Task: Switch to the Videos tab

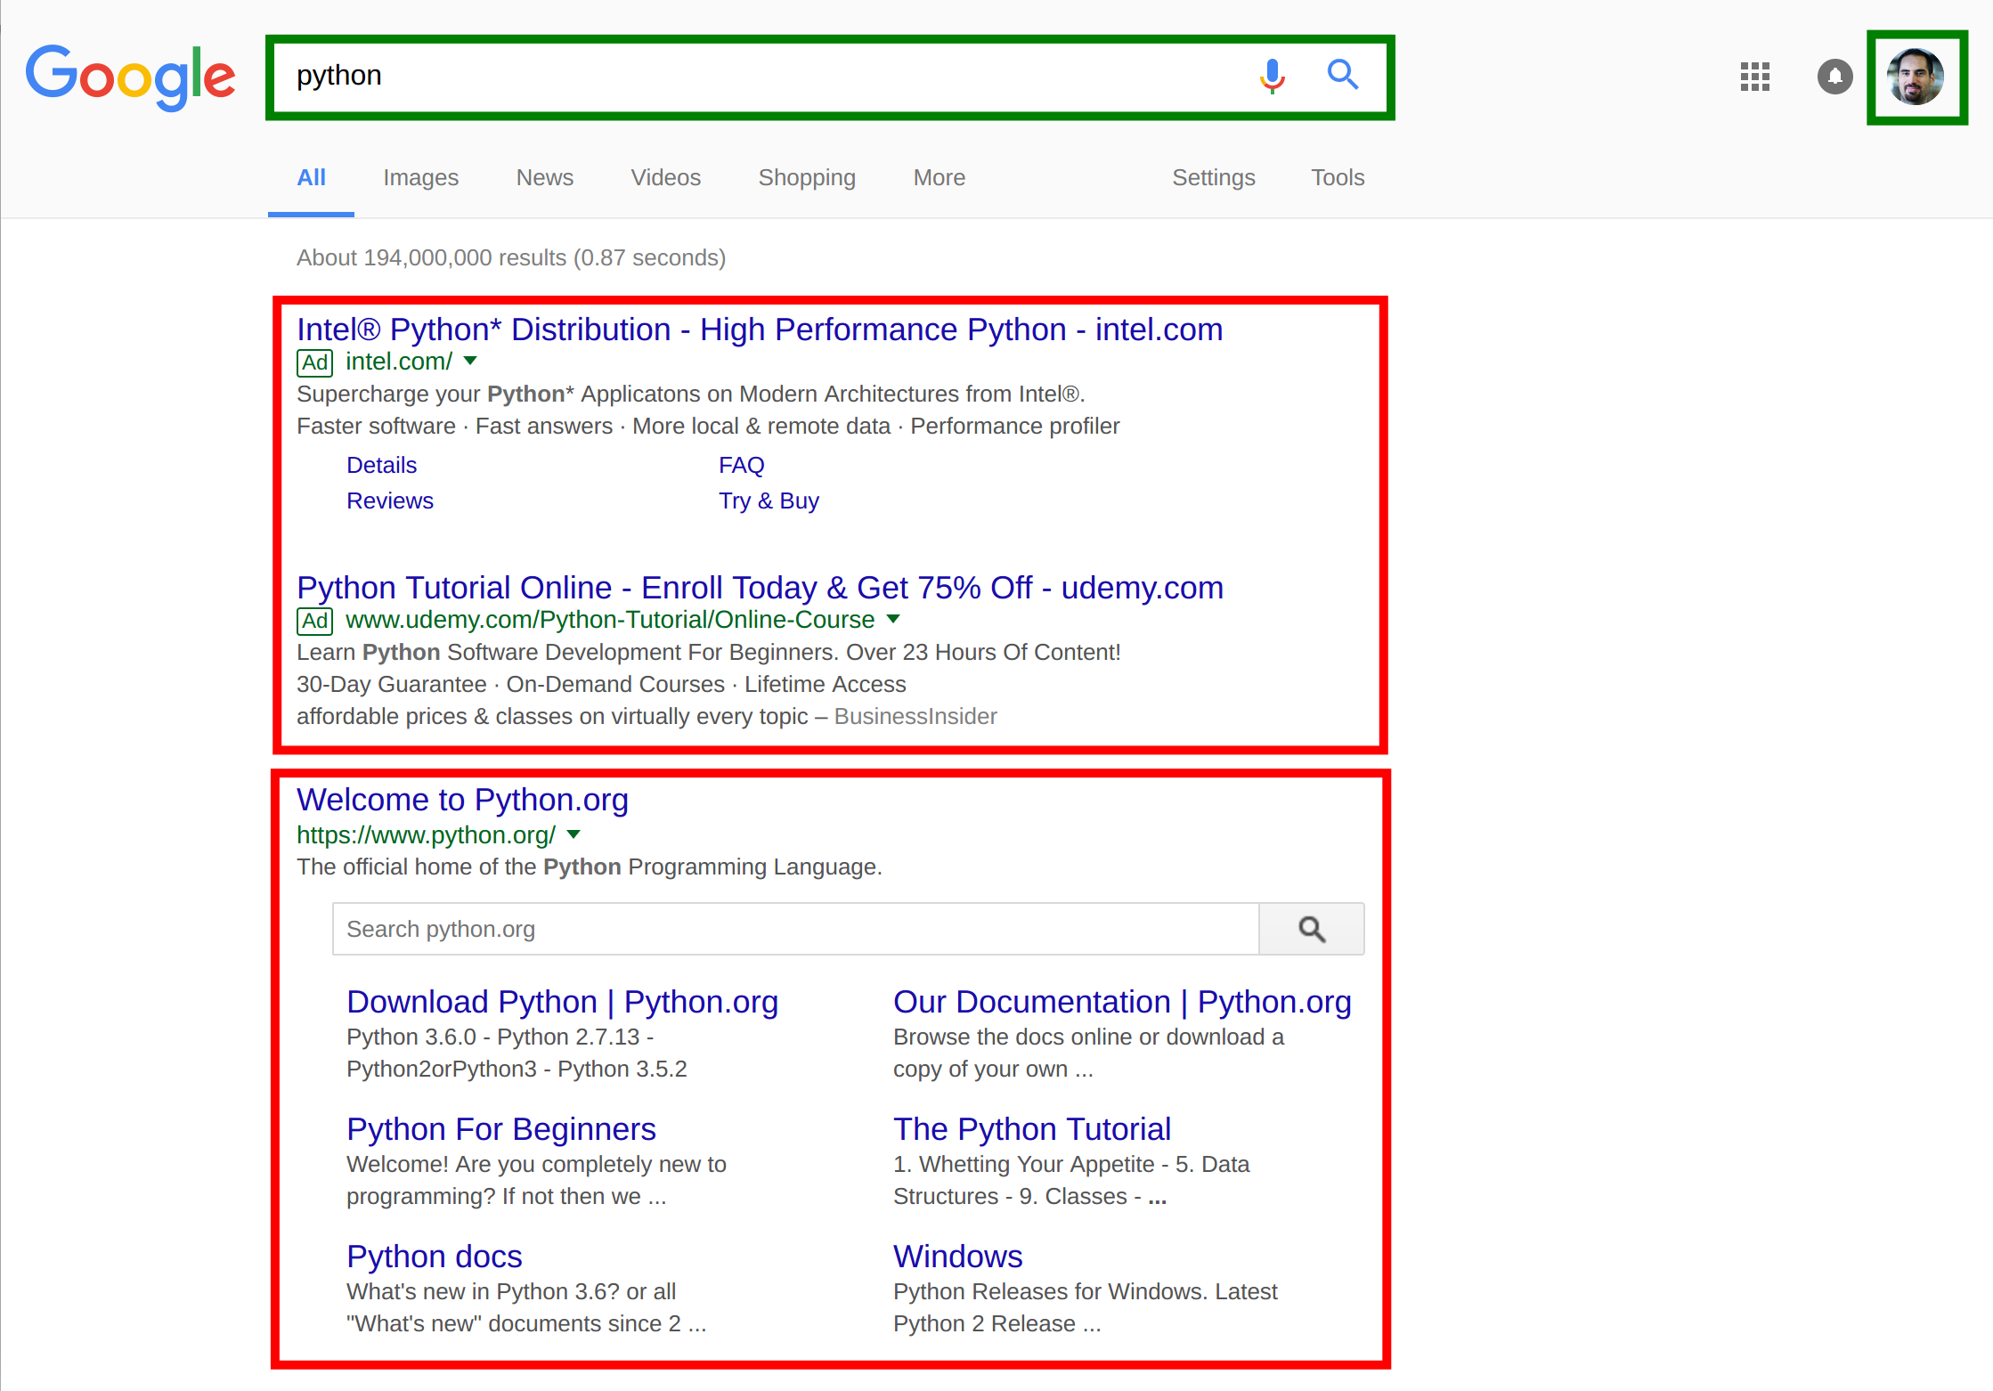Action: tap(666, 177)
